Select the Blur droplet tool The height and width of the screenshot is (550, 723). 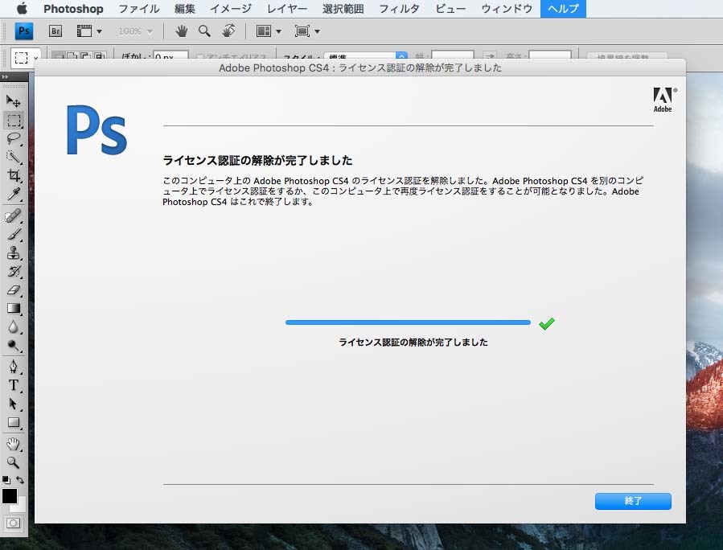(x=13, y=327)
